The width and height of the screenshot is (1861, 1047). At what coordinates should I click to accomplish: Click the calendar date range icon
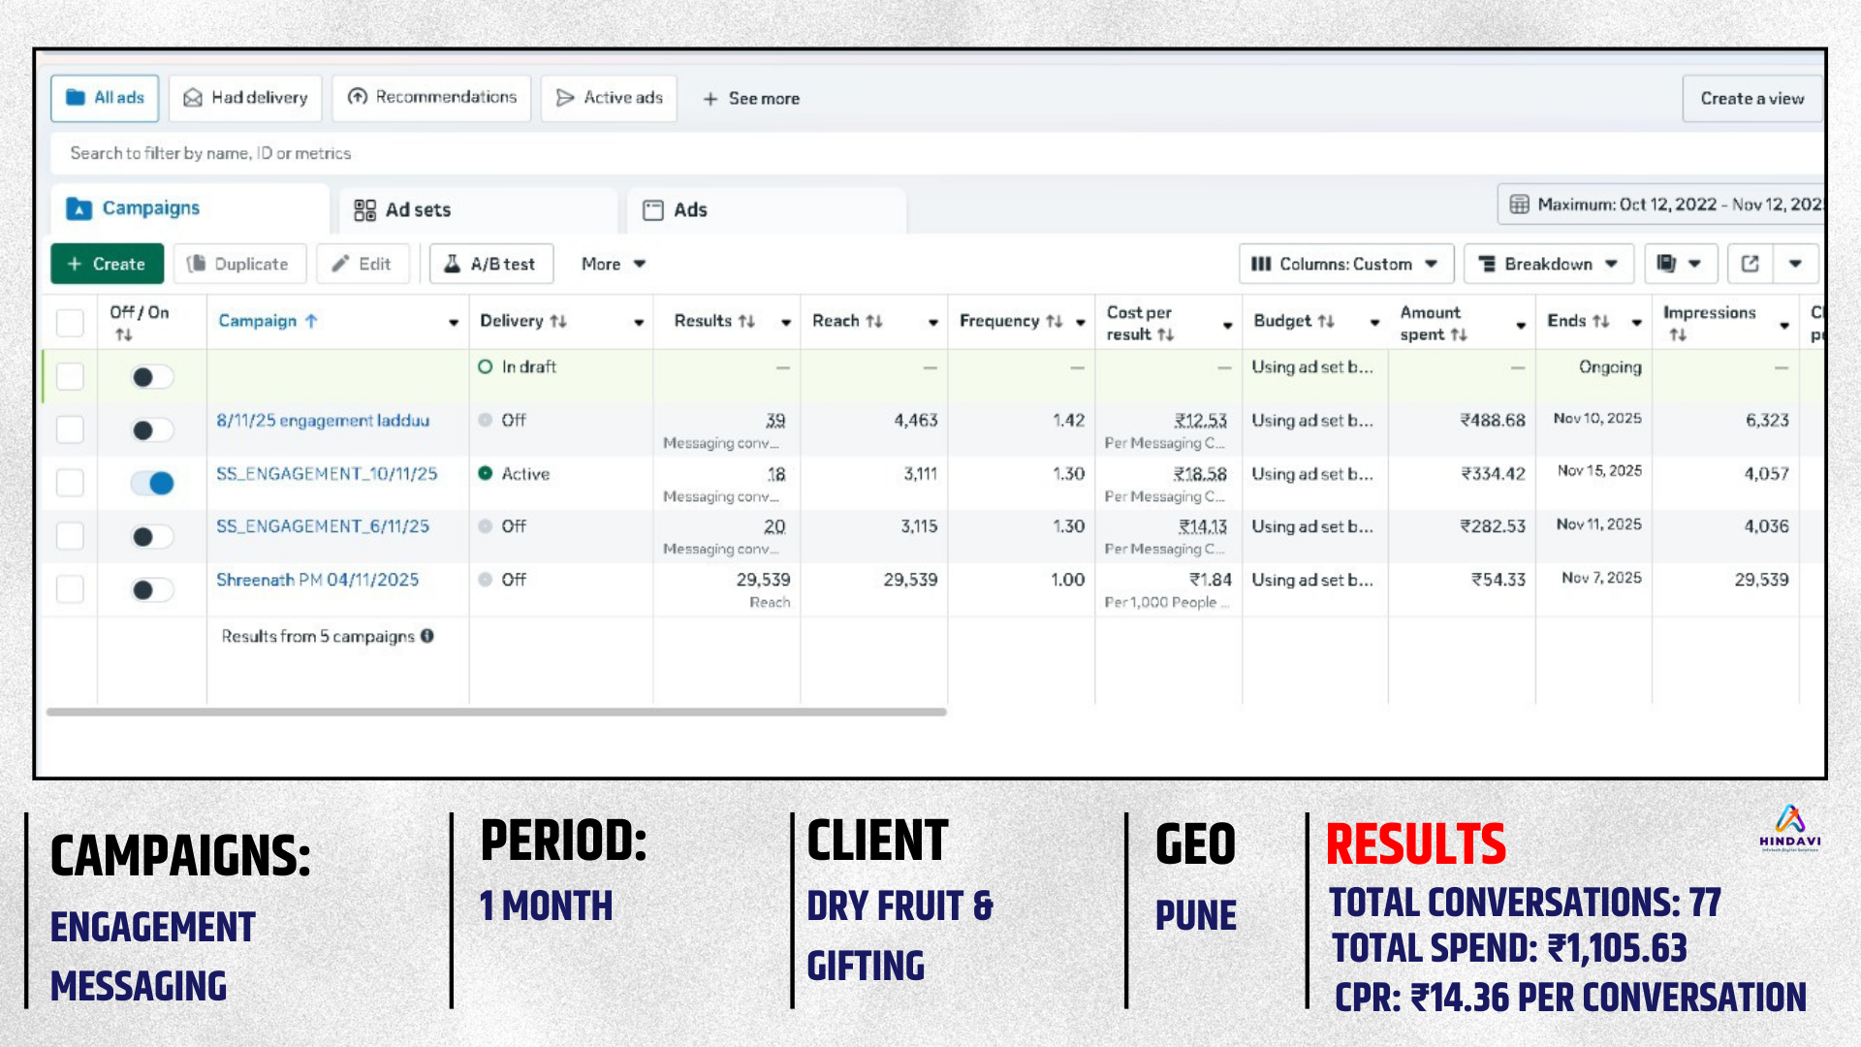point(1519,205)
